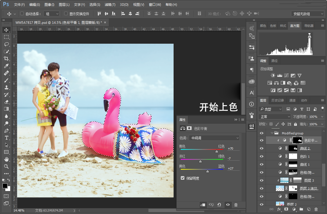Add a Levels adjustment
Screen dimensions: 327x214
click(x=280, y=75)
